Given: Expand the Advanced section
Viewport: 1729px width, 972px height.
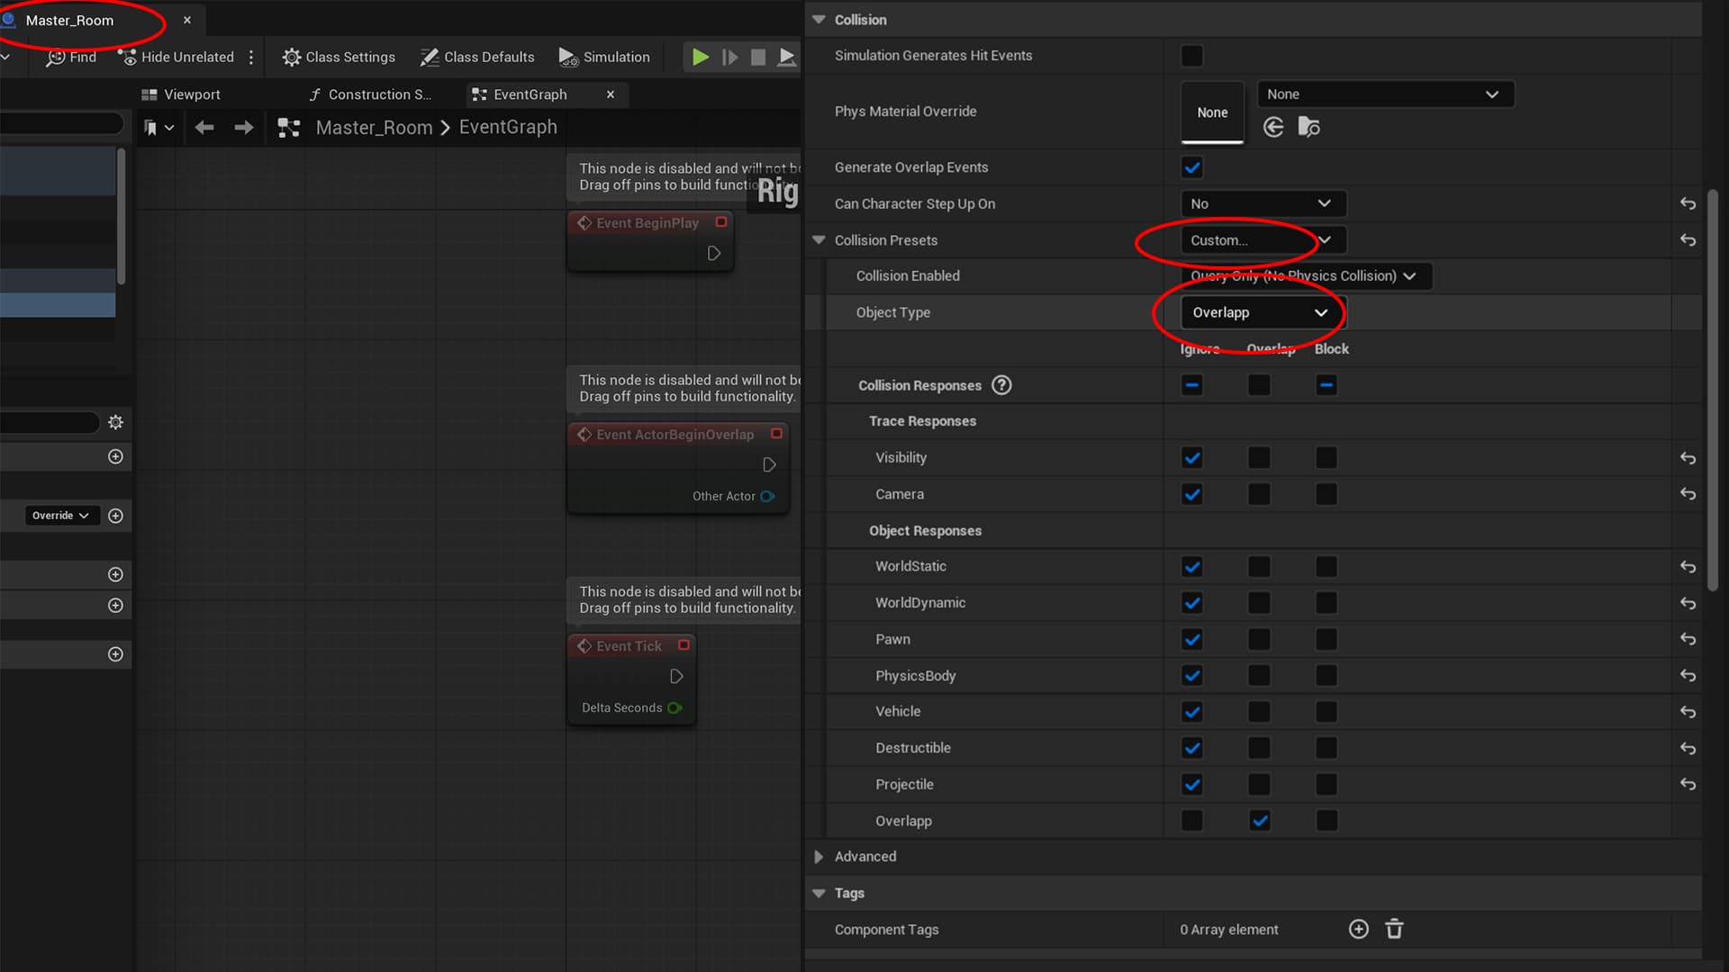Looking at the screenshot, I should point(819,857).
